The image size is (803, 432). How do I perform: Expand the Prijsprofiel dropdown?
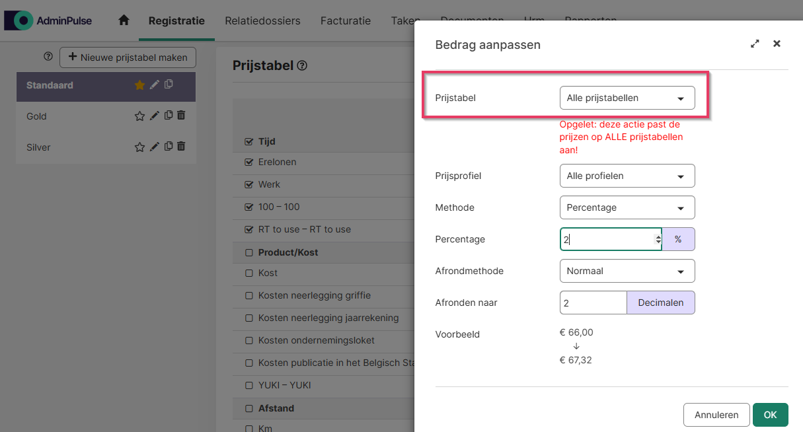627,176
